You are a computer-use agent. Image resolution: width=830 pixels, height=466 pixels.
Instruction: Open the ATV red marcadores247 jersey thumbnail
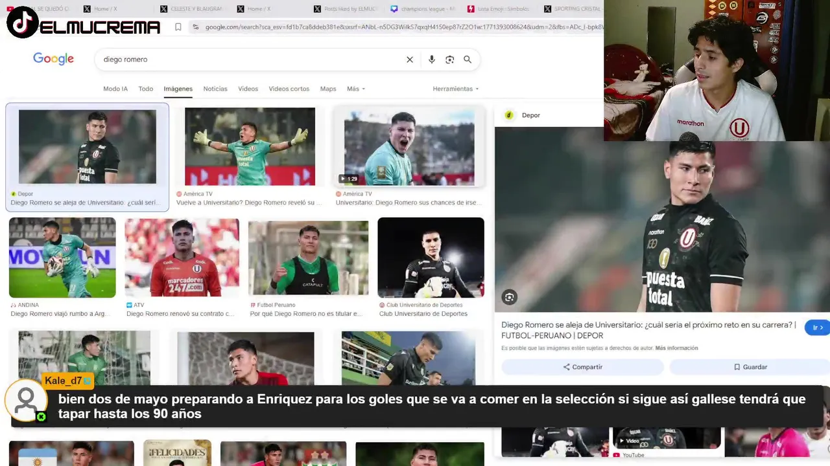point(182,258)
